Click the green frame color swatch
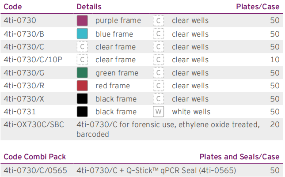The height and width of the screenshot is (177, 285). coord(82,73)
